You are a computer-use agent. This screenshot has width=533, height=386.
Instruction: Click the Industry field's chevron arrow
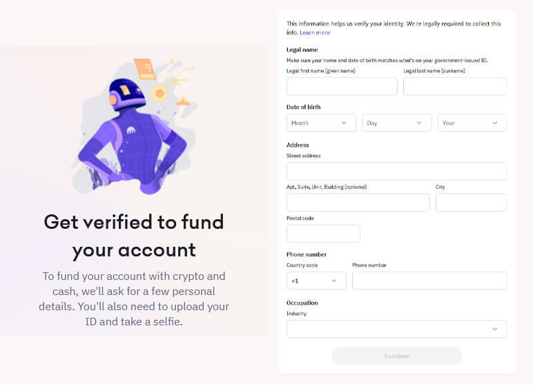pos(494,329)
